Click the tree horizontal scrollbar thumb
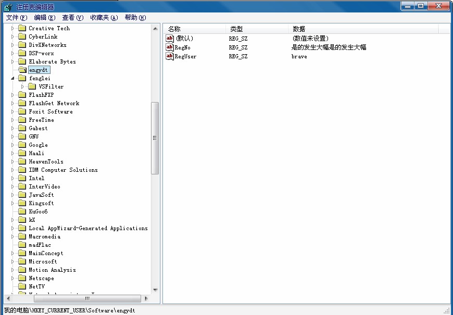 (87, 298)
